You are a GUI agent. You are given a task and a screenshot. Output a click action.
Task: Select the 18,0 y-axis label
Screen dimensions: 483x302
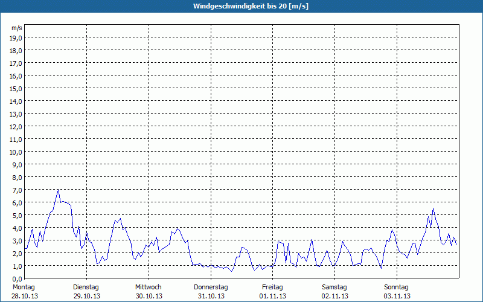(x=16, y=51)
